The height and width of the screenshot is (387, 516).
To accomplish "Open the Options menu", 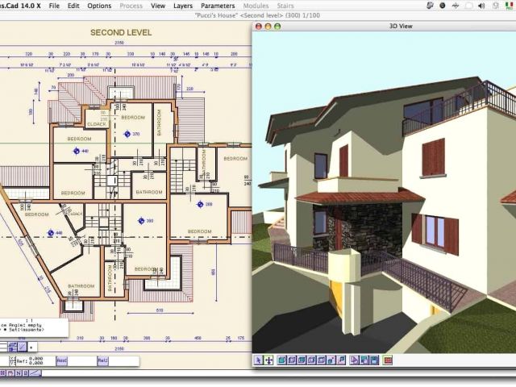I will coord(99,6).
